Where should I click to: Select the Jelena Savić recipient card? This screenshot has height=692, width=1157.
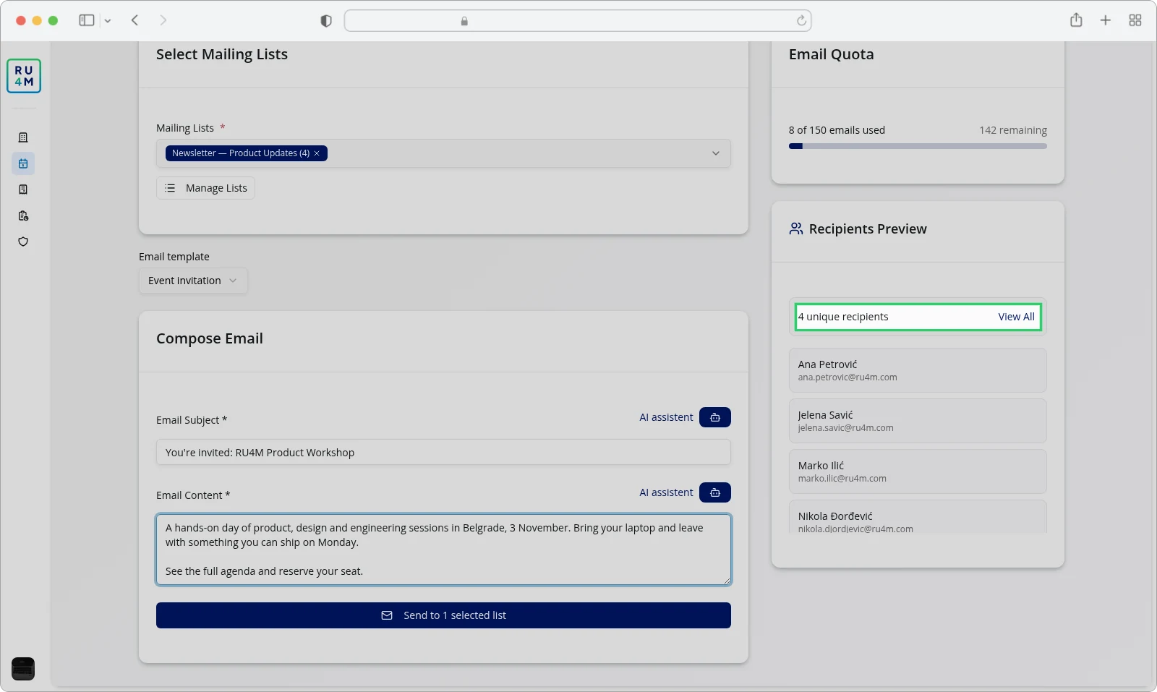pyautogui.click(x=918, y=421)
